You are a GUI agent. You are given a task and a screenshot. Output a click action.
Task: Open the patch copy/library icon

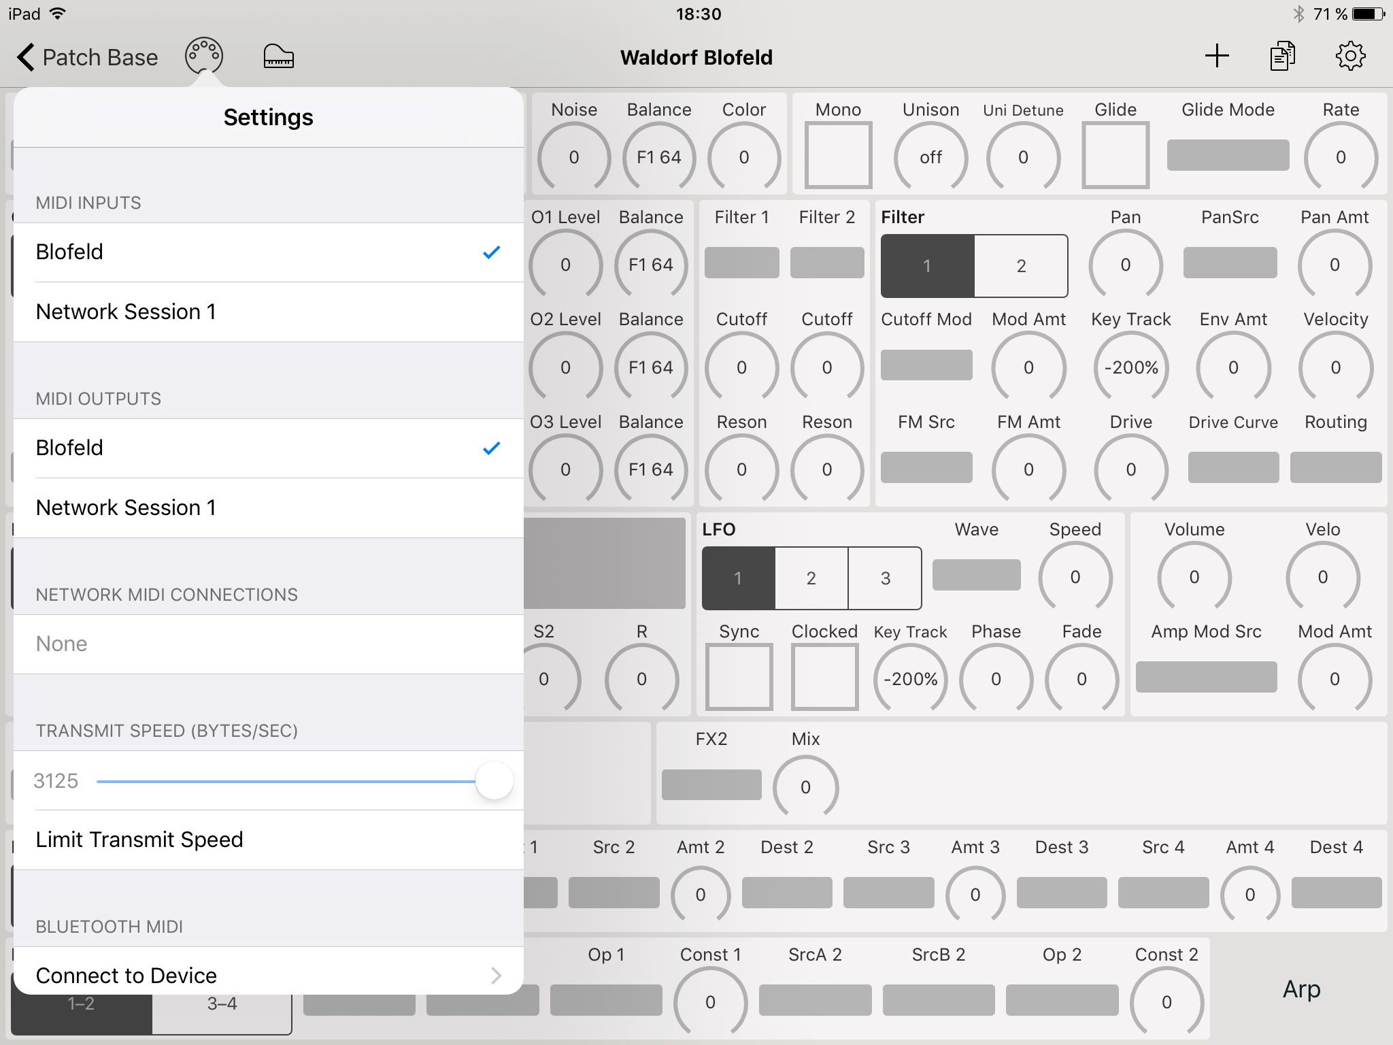coord(1283,56)
